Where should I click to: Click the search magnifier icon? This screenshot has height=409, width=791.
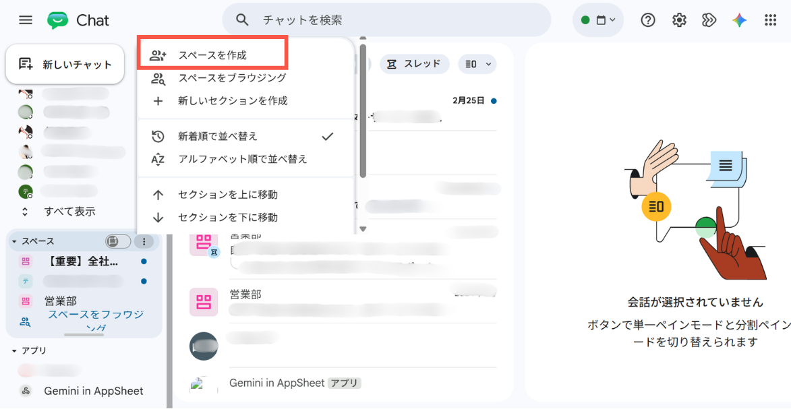[242, 20]
